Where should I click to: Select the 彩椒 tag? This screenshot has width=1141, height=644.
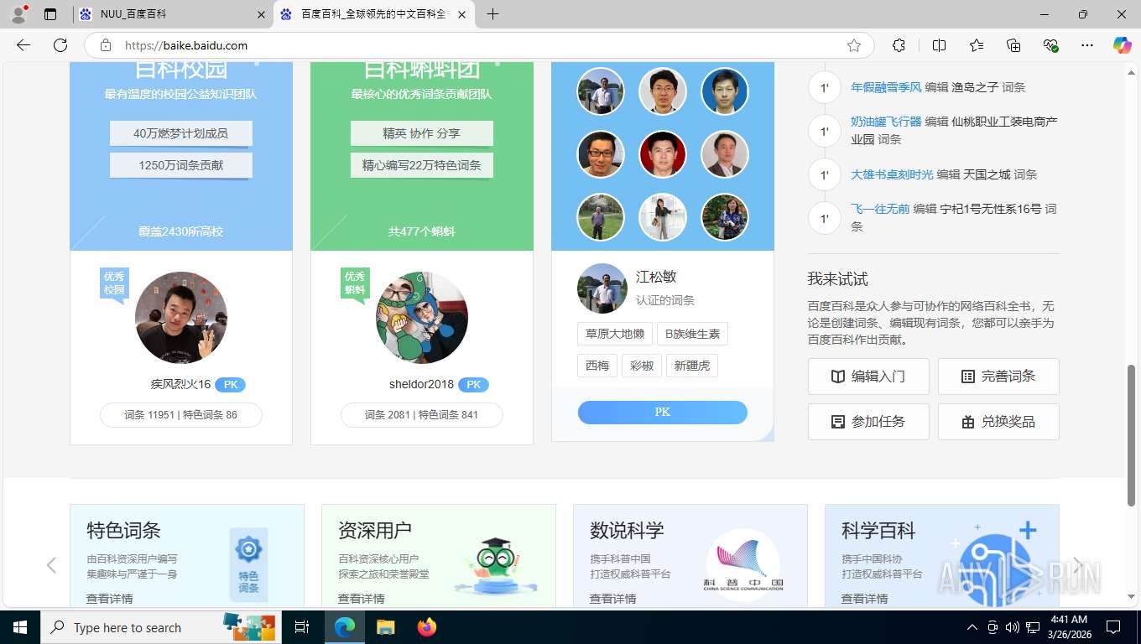tap(642, 366)
